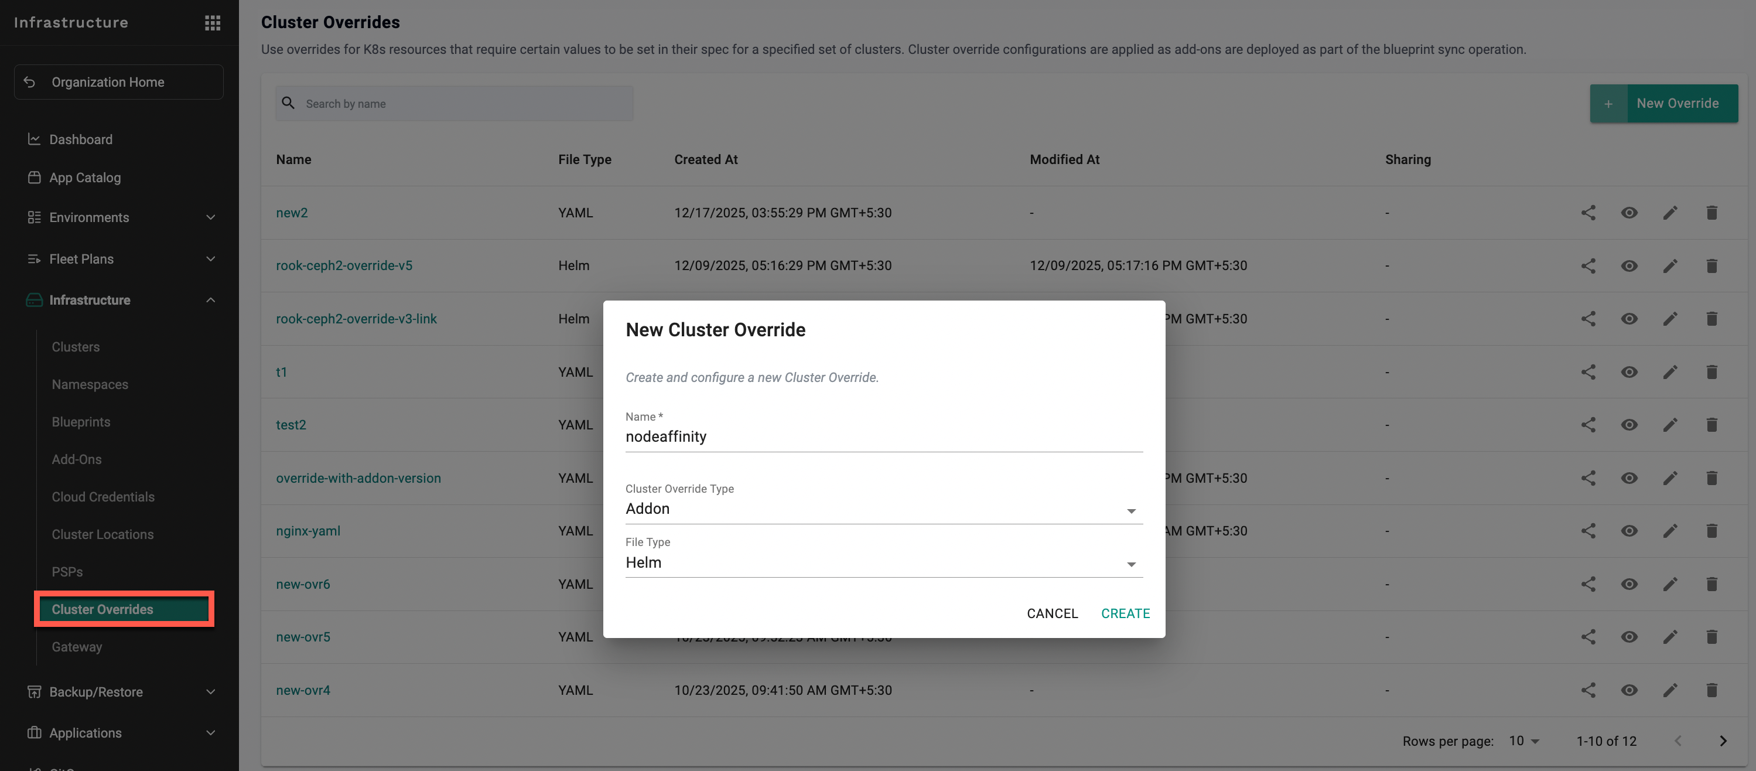Image resolution: width=1756 pixels, height=771 pixels.
Task: Edit nginx-yaml override with pencil icon
Action: [x=1669, y=531]
